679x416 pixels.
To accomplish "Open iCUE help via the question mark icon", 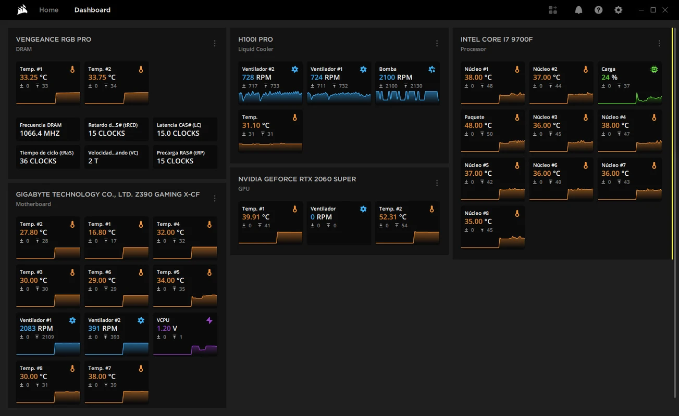I will tap(598, 9).
